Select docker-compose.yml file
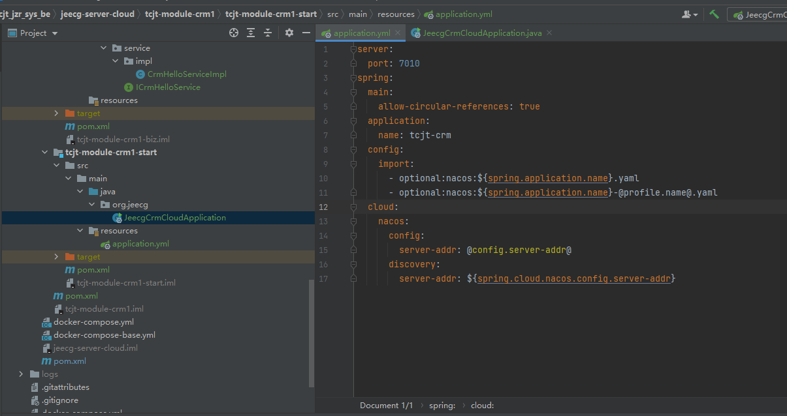Viewport: 787px width, 416px height. (x=93, y=321)
